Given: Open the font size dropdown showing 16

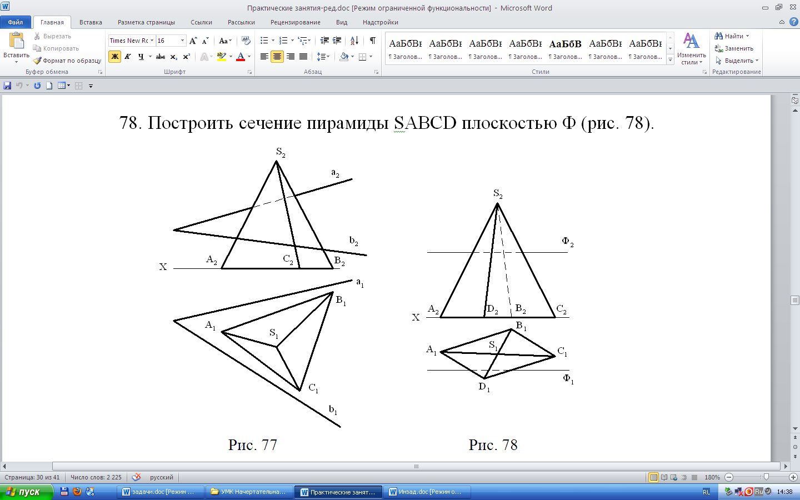Looking at the screenshot, I should tap(182, 41).
